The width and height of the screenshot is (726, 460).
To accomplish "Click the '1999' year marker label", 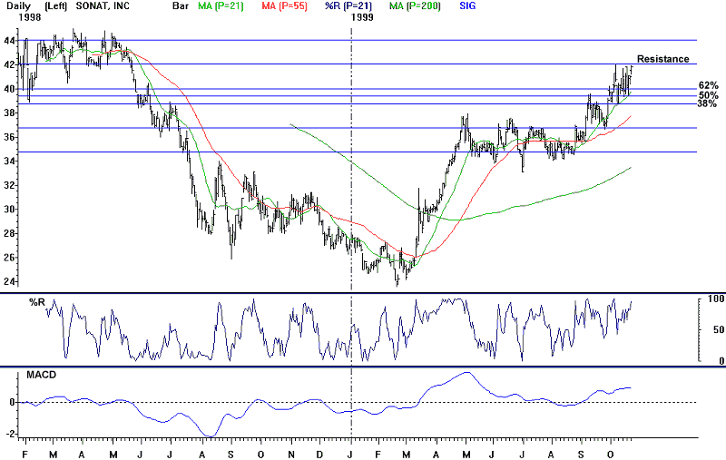I will tap(361, 17).
